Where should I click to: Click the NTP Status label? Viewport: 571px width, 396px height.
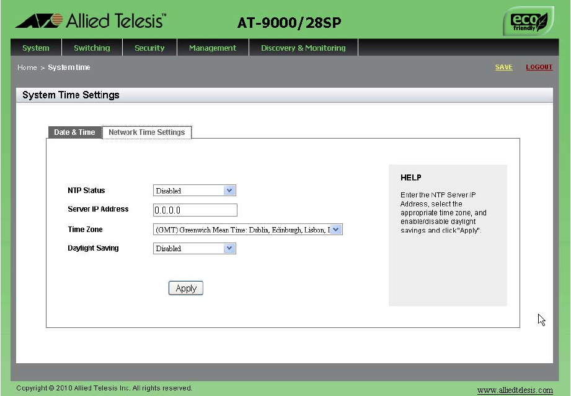click(x=86, y=191)
